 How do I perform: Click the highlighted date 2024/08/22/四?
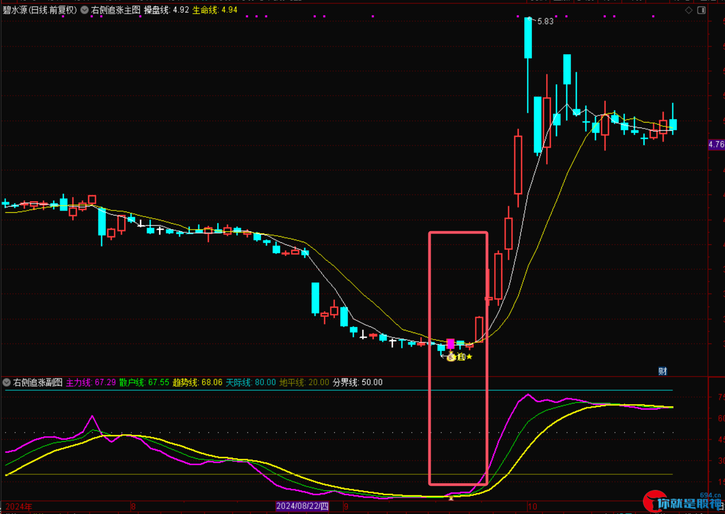[302, 506]
